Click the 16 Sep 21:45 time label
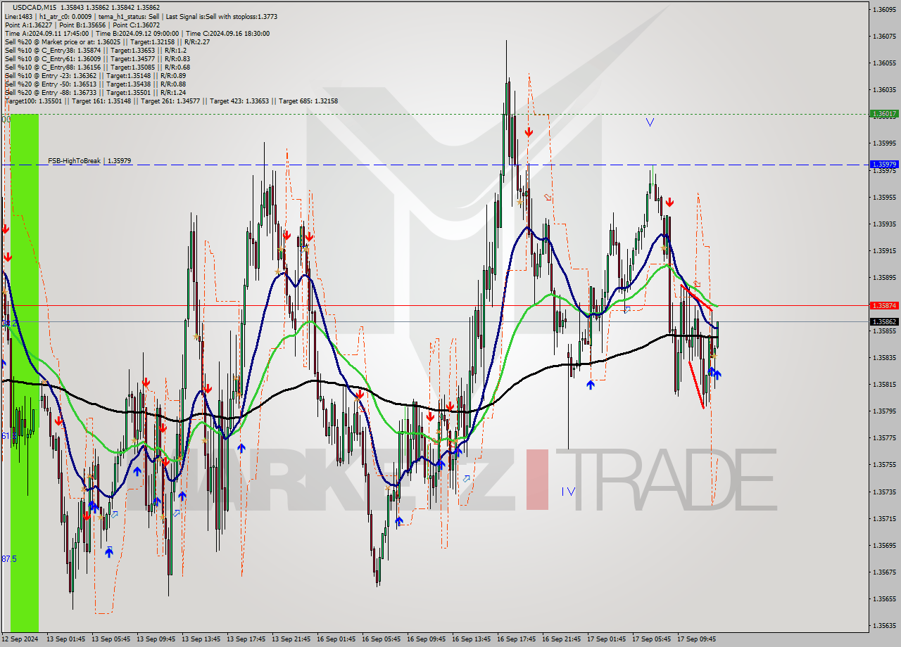This screenshot has width=901, height=647. pyautogui.click(x=561, y=639)
